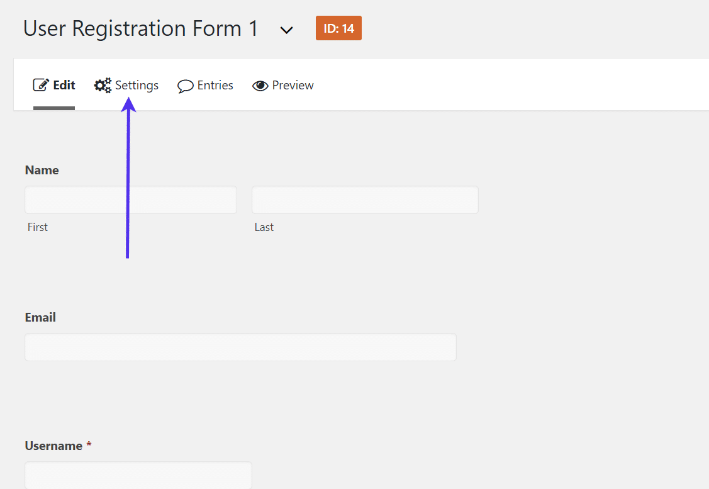Select the First name input field
The height and width of the screenshot is (489, 709).
130,200
